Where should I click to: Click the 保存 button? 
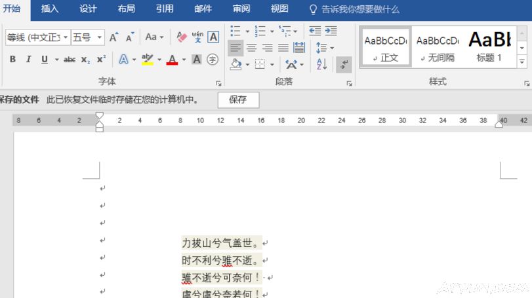click(x=237, y=100)
